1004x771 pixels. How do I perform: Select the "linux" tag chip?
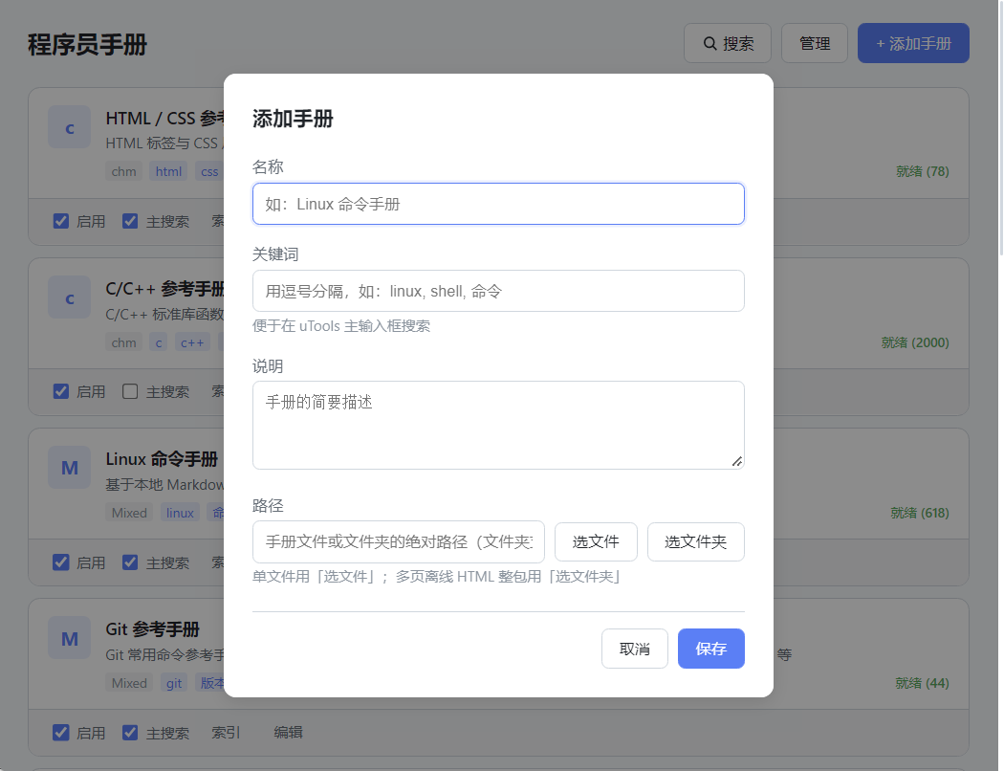pyautogui.click(x=180, y=513)
